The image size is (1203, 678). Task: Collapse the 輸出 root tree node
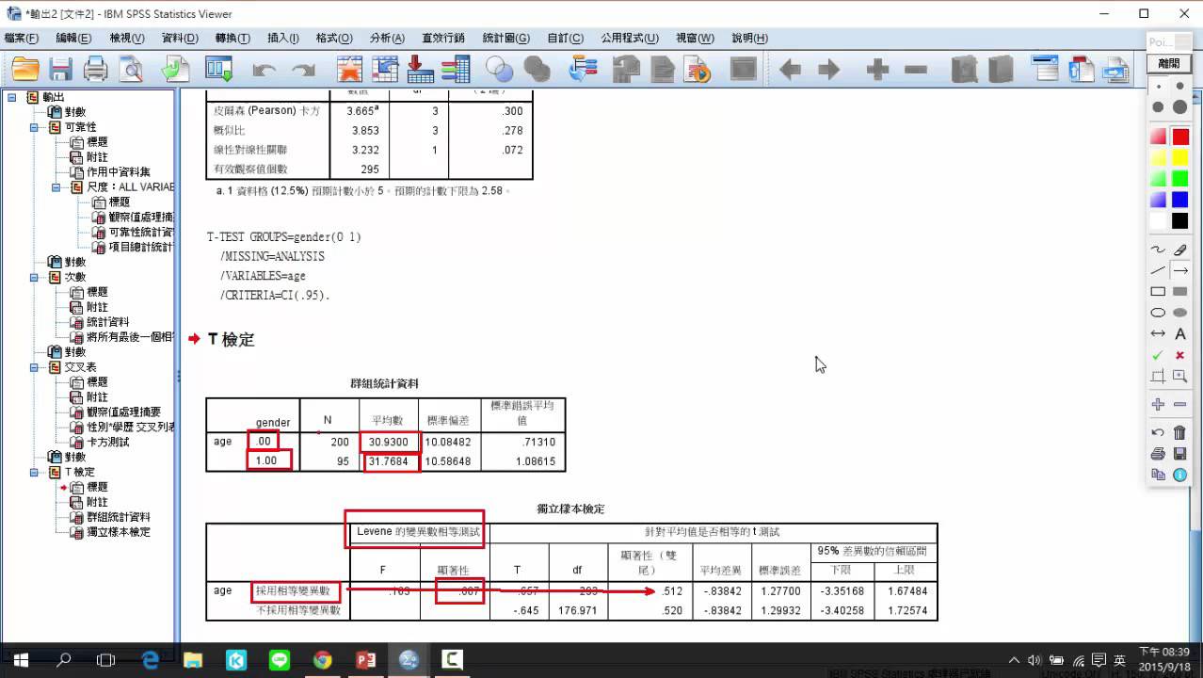tap(12, 97)
